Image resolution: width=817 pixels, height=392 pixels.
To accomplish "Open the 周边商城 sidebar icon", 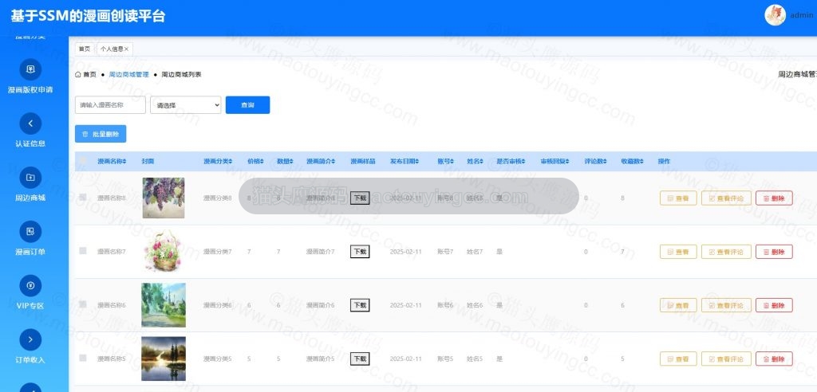I will click(30, 178).
